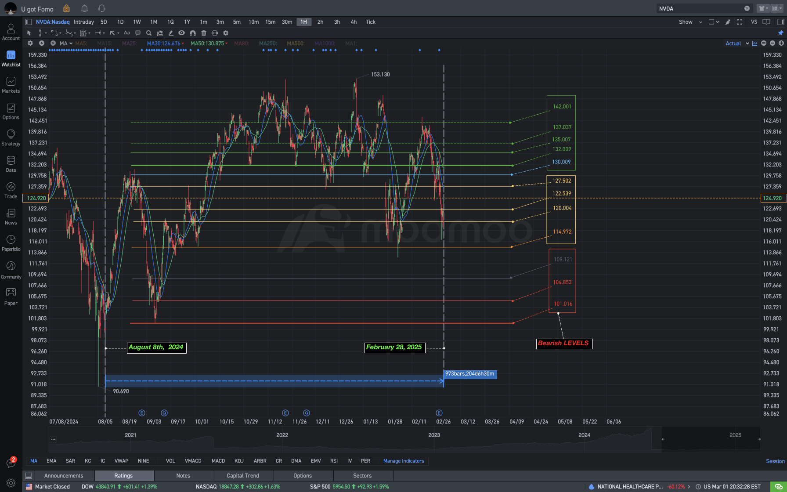Open the Capital Trend tab
Viewport: 787px width, 492px height.
tap(243, 476)
